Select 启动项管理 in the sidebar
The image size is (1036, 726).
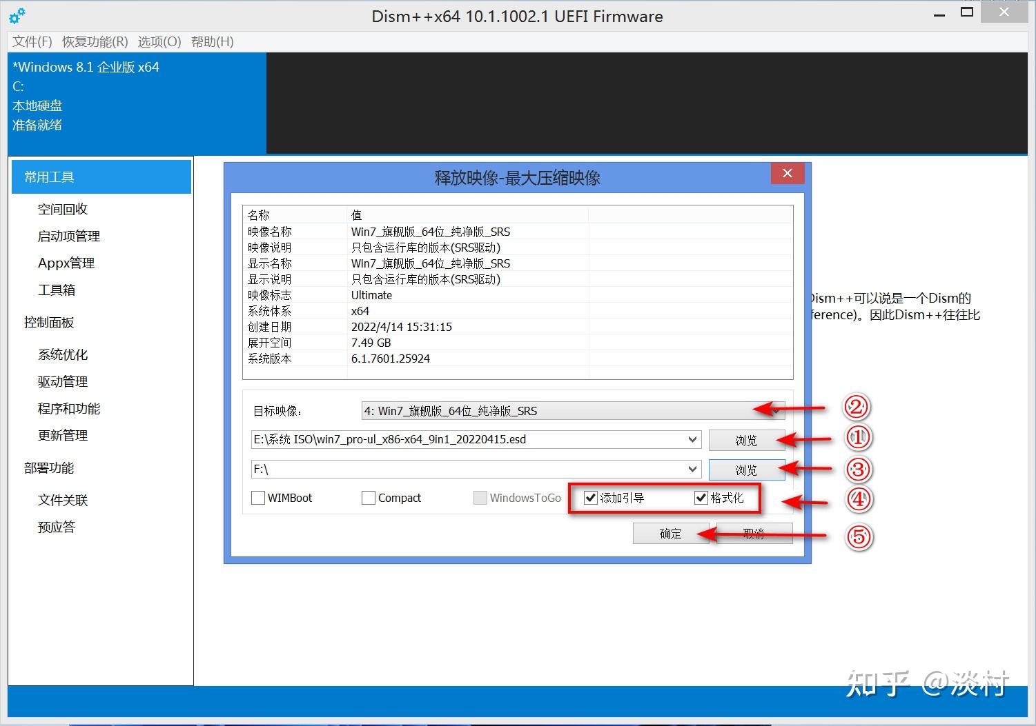coord(68,236)
